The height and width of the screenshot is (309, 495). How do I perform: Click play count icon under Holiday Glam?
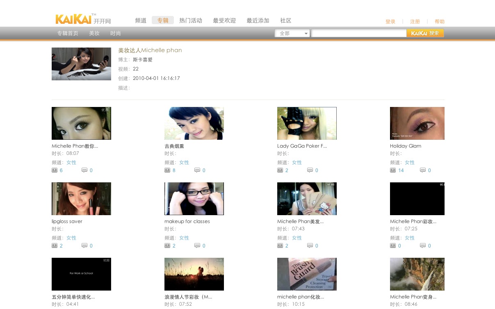[x=393, y=170]
